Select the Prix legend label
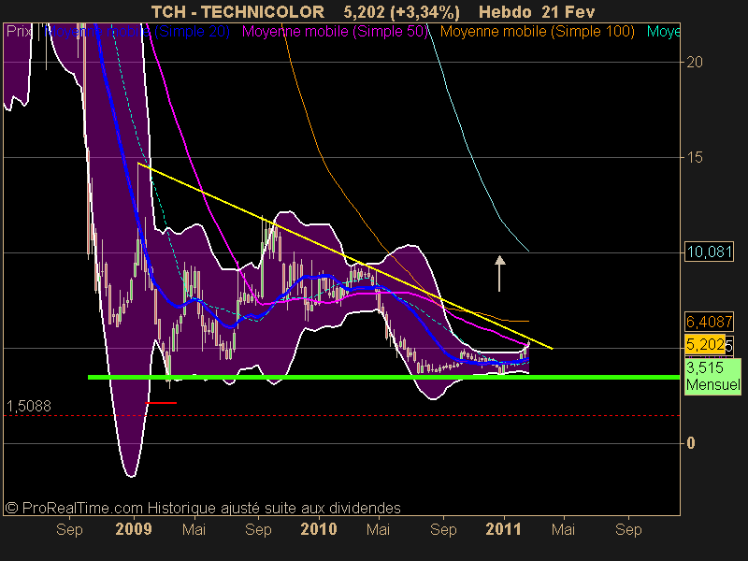Viewport: 748px width, 561px height. point(19,32)
